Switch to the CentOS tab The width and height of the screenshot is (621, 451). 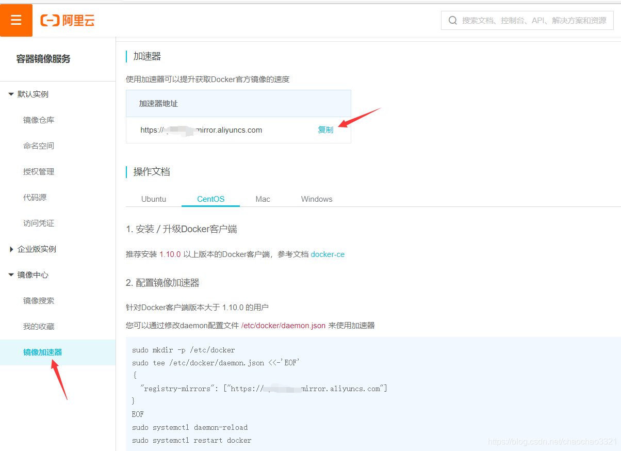(210, 199)
